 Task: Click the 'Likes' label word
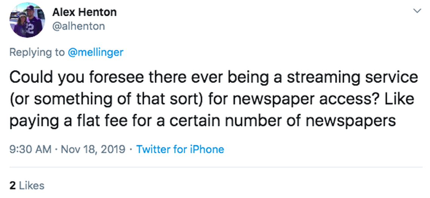click(31, 185)
